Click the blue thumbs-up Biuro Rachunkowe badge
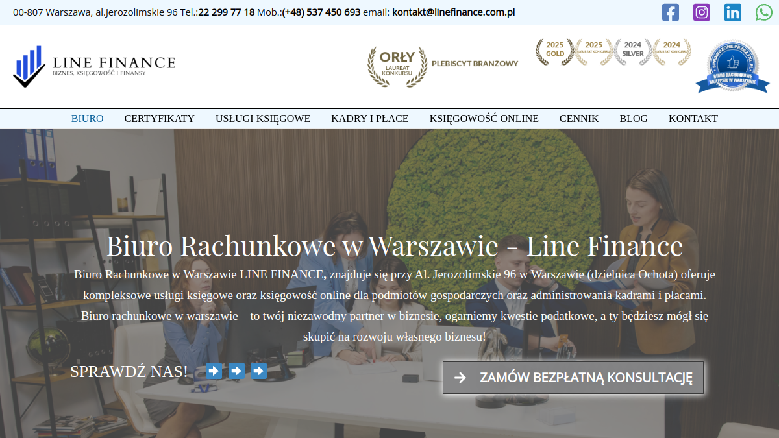The image size is (779, 438). [x=732, y=66]
